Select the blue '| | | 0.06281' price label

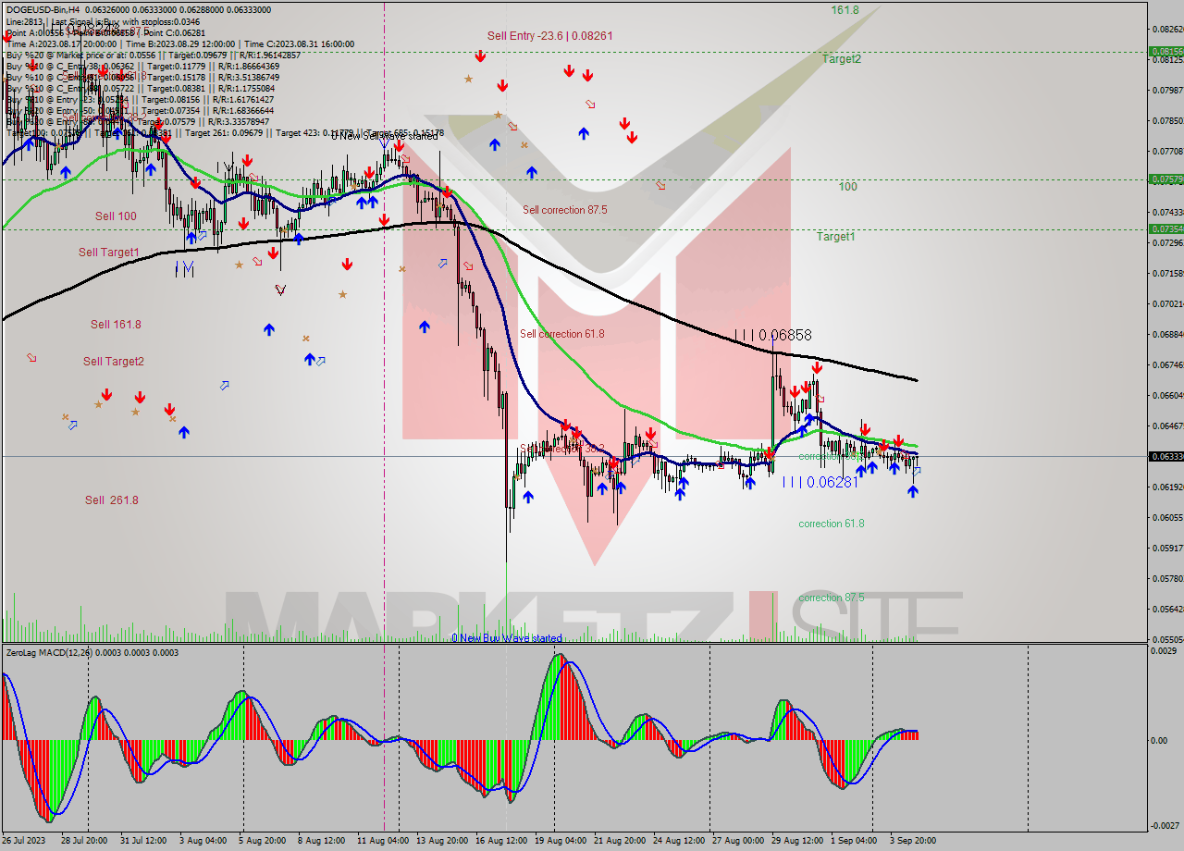coord(820,482)
